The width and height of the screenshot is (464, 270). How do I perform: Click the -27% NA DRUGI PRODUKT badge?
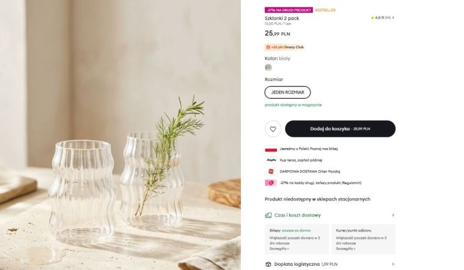(x=289, y=10)
